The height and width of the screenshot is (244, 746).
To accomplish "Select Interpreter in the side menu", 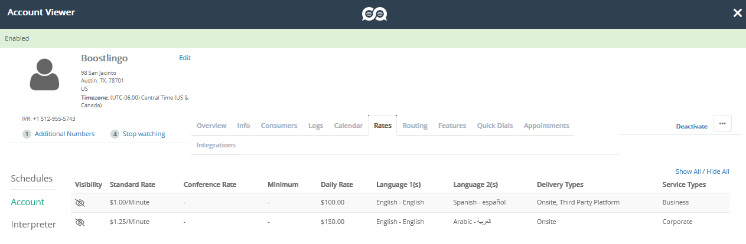I will point(34,224).
